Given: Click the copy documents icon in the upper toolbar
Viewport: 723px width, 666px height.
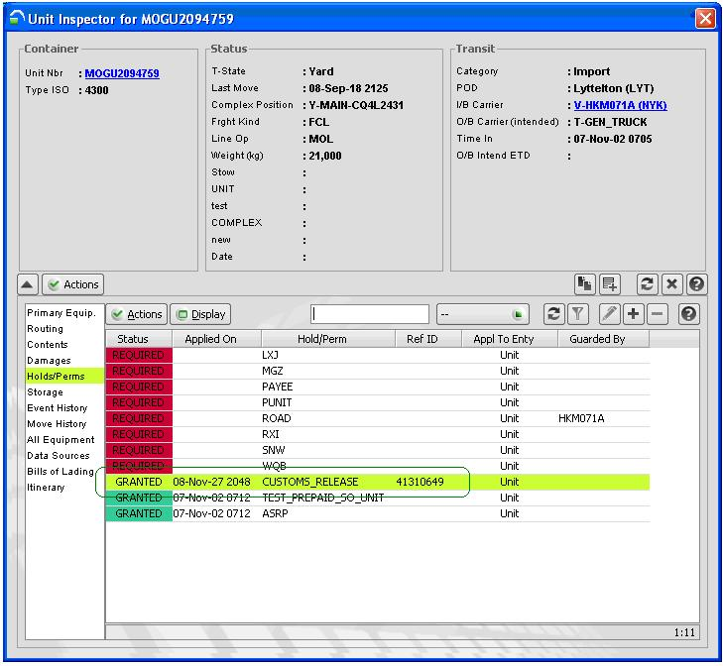Looking at the screenshot, I should [x=585, y=283].
